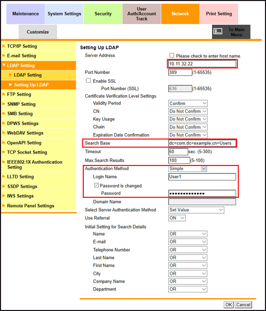The width and height of the screenshot is (266, 311).
Task: Open the LDAP Setting sub-item
Action: click(39, 75)
